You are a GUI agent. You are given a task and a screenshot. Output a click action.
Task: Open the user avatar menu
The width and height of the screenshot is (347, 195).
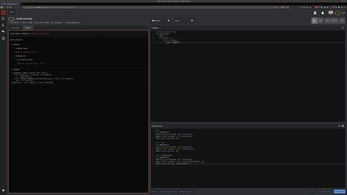tap(331, 13)
